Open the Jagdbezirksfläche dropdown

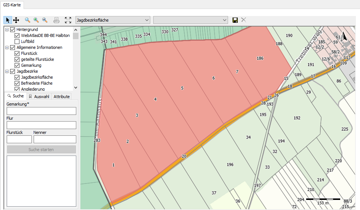(112, 20)
